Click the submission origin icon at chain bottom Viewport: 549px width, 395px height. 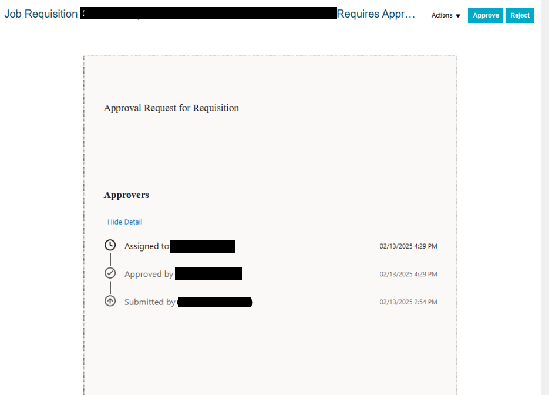point(110,301)
